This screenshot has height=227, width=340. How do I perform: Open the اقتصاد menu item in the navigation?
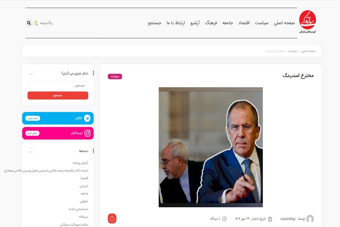(244, 23)
